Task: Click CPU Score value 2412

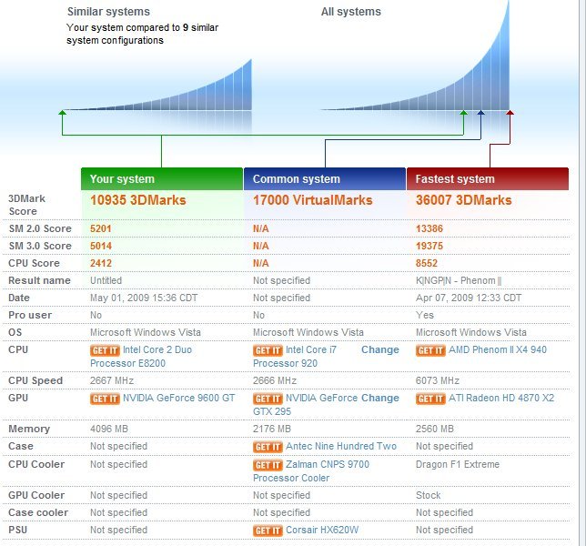Action: click(101, 263)
